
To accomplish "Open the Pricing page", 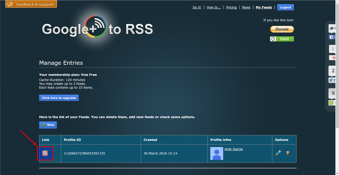I will pos(231,7).
